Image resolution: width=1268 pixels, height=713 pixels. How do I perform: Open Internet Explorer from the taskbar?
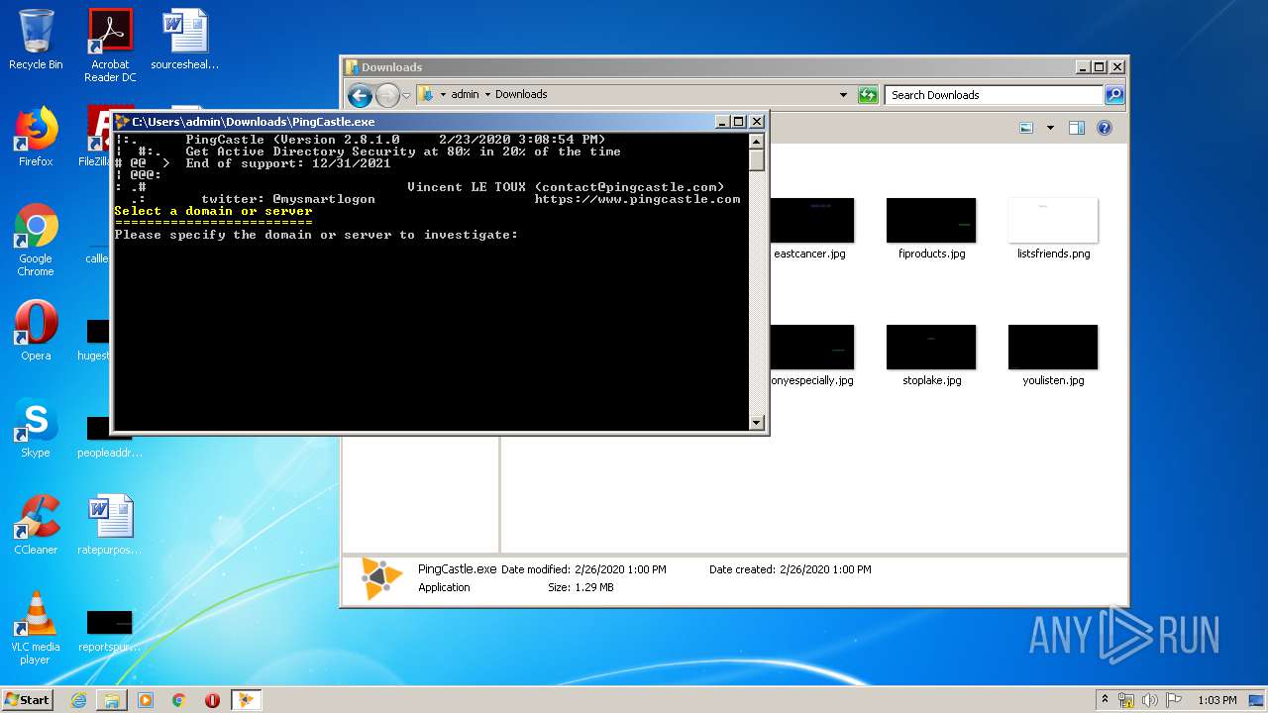tap(78, 700)
